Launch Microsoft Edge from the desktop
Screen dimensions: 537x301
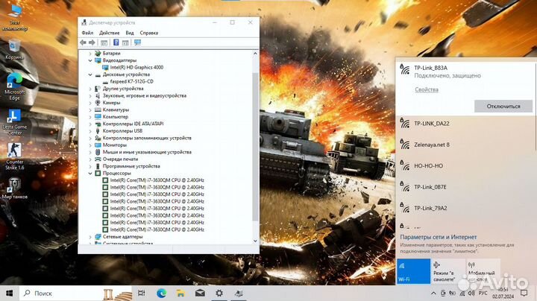point(14,86)
